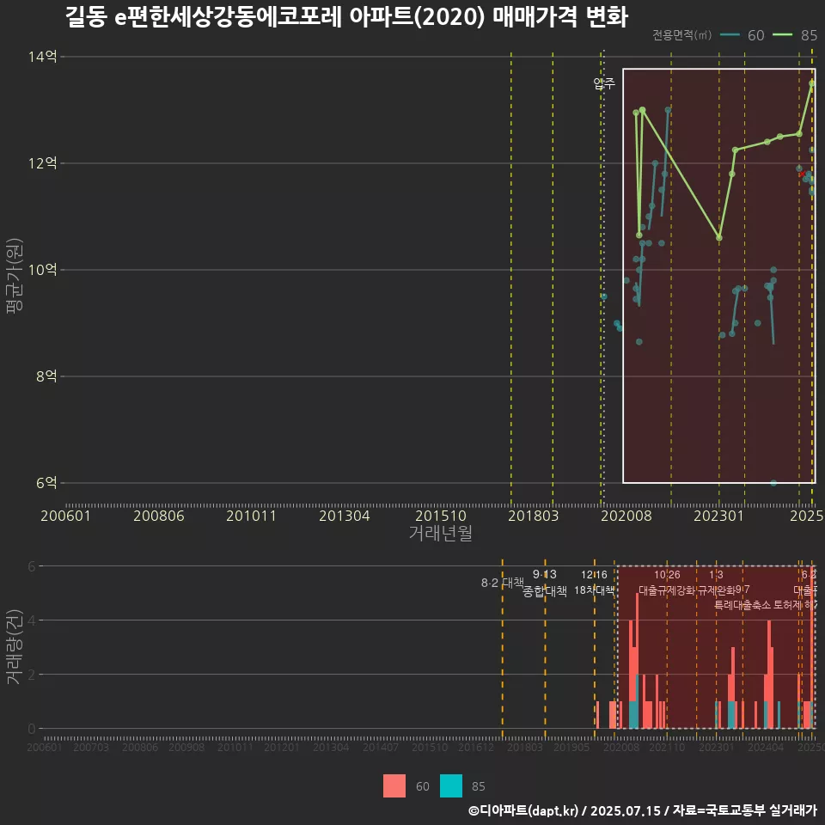Viewport: 825px width, 825px height.
Task: Click the highest green 85 point near 13.5억
Action: click(x=812, y=83)
